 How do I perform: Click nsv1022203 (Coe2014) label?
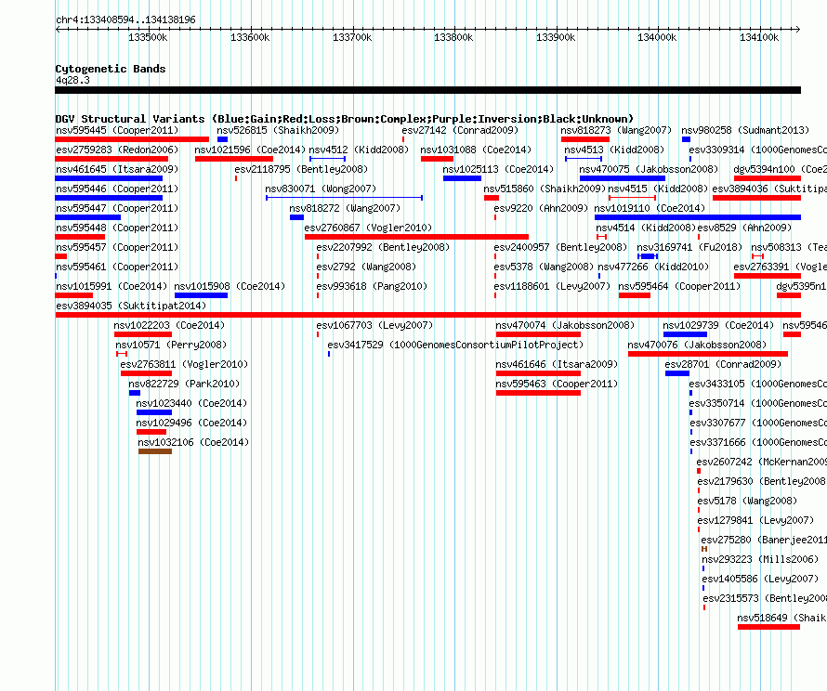click(169, 325)
